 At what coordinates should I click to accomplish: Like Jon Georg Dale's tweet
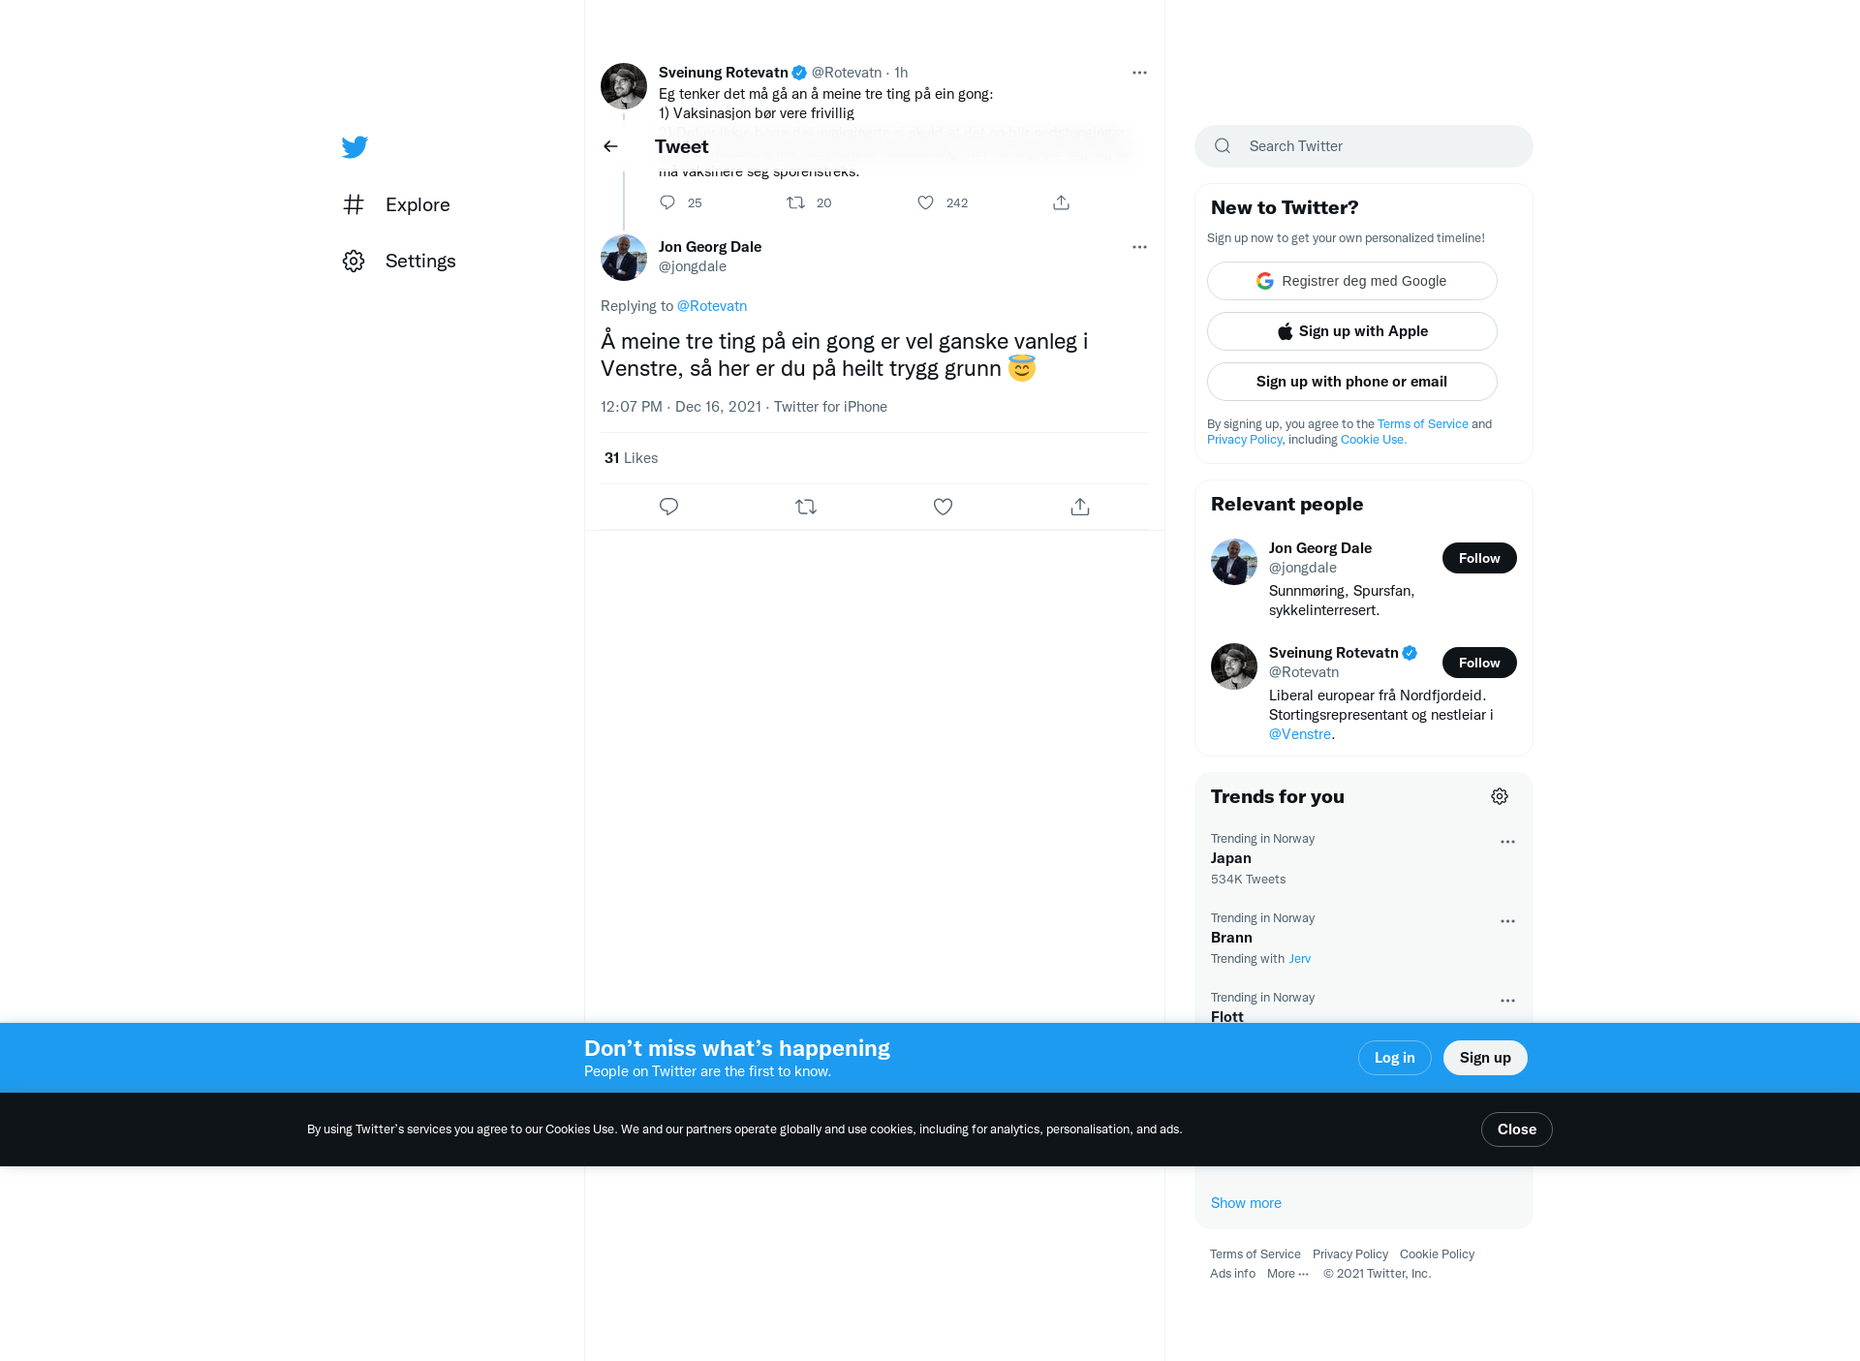pyautogui.click(x=943, y=507)
